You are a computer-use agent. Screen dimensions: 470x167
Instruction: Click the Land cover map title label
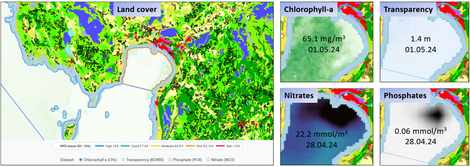[x=137, y=10]
